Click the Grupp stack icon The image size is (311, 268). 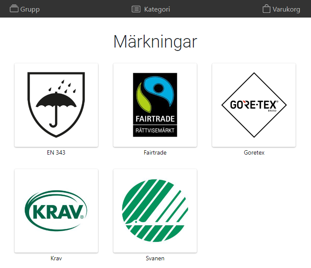(14, 9)
